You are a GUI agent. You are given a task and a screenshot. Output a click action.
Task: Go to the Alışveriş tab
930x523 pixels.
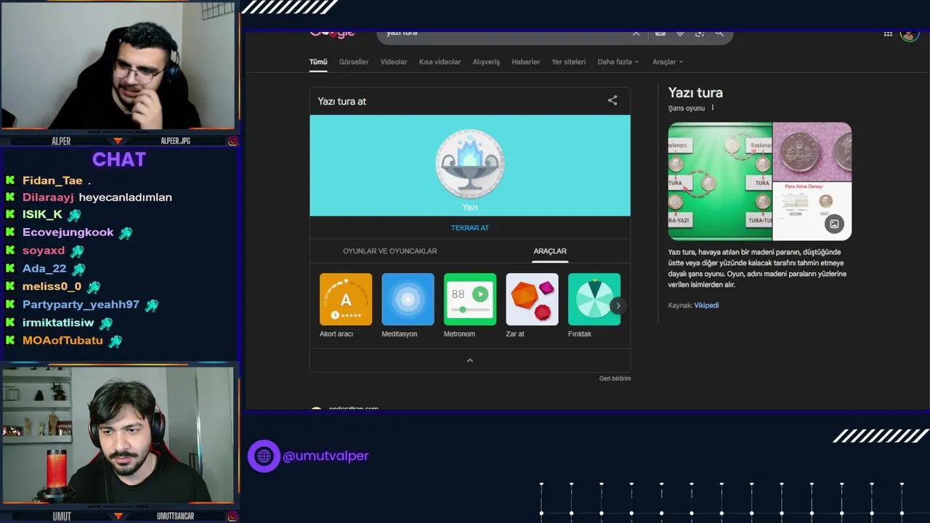(x=486, y=62)
